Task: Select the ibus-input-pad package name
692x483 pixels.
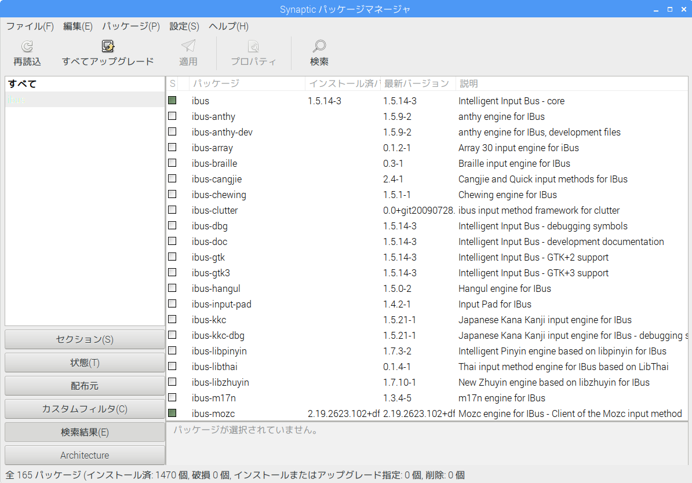Action: (x=221, y=304)
